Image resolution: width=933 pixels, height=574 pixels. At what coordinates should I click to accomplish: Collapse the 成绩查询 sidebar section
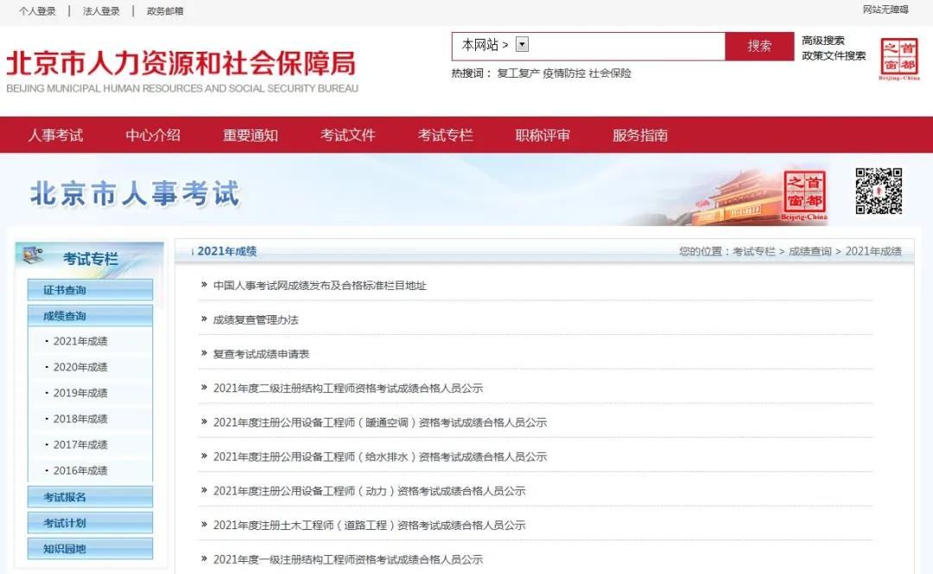[x=90, y=316]
